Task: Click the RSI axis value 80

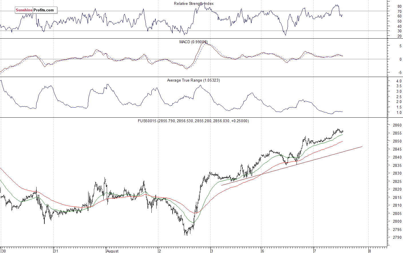Action: (399, 6)
